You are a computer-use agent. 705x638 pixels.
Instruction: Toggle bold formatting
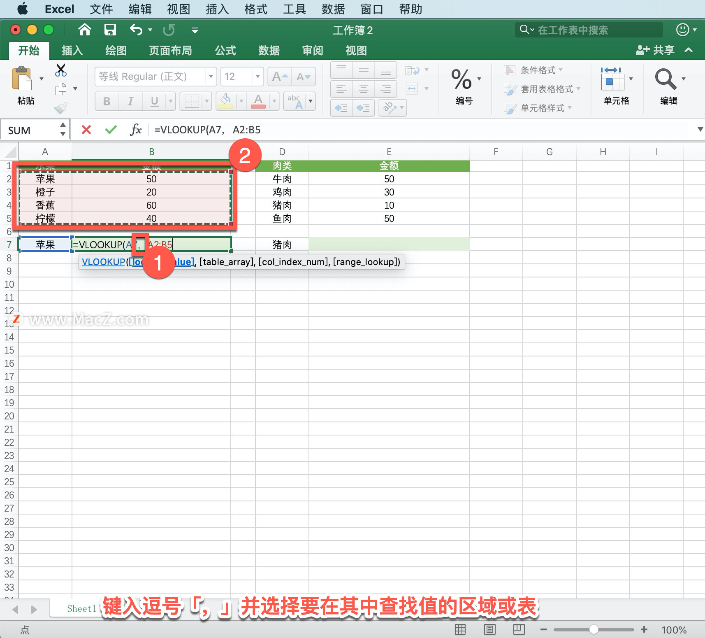click(107, 101)
